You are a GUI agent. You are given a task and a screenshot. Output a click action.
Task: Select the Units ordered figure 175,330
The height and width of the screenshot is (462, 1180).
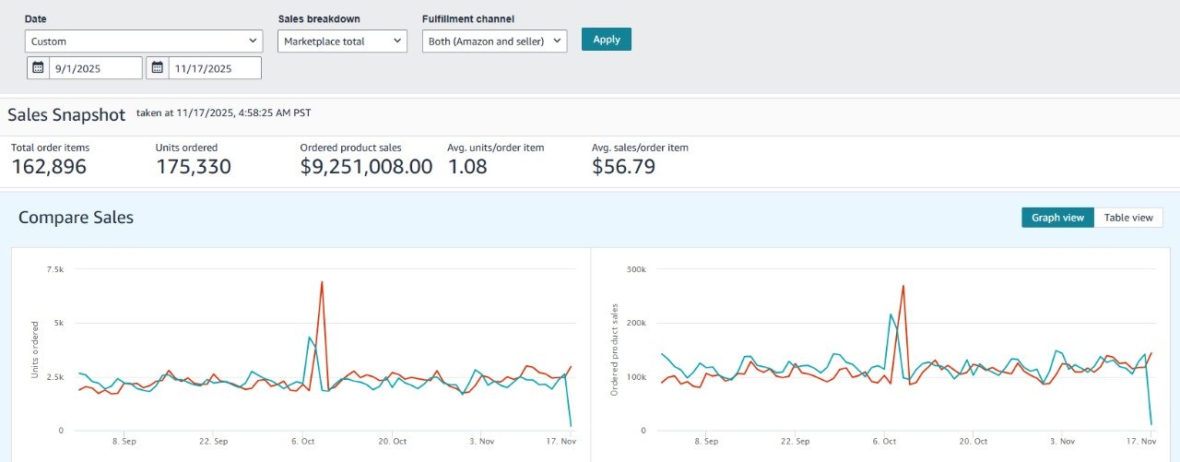(194, 167)
